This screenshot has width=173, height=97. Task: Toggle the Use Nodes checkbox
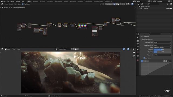pyautogui.click(x=23, y=4)
